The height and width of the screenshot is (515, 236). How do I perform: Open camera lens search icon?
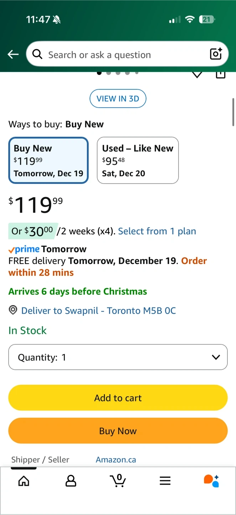coord(216,54)
